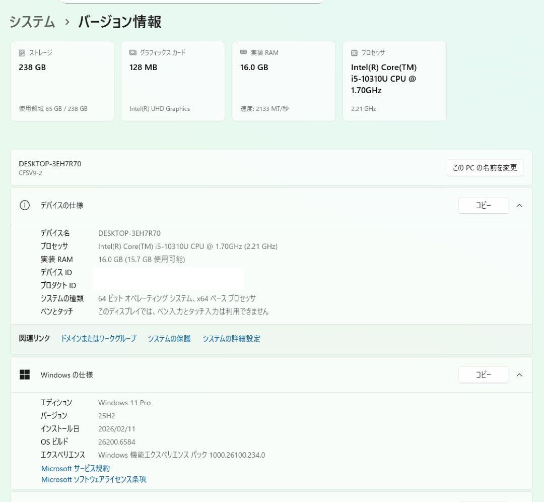Open the Microsoft サービス規約 link
This screenshot has height=502, width=544.
75,468
